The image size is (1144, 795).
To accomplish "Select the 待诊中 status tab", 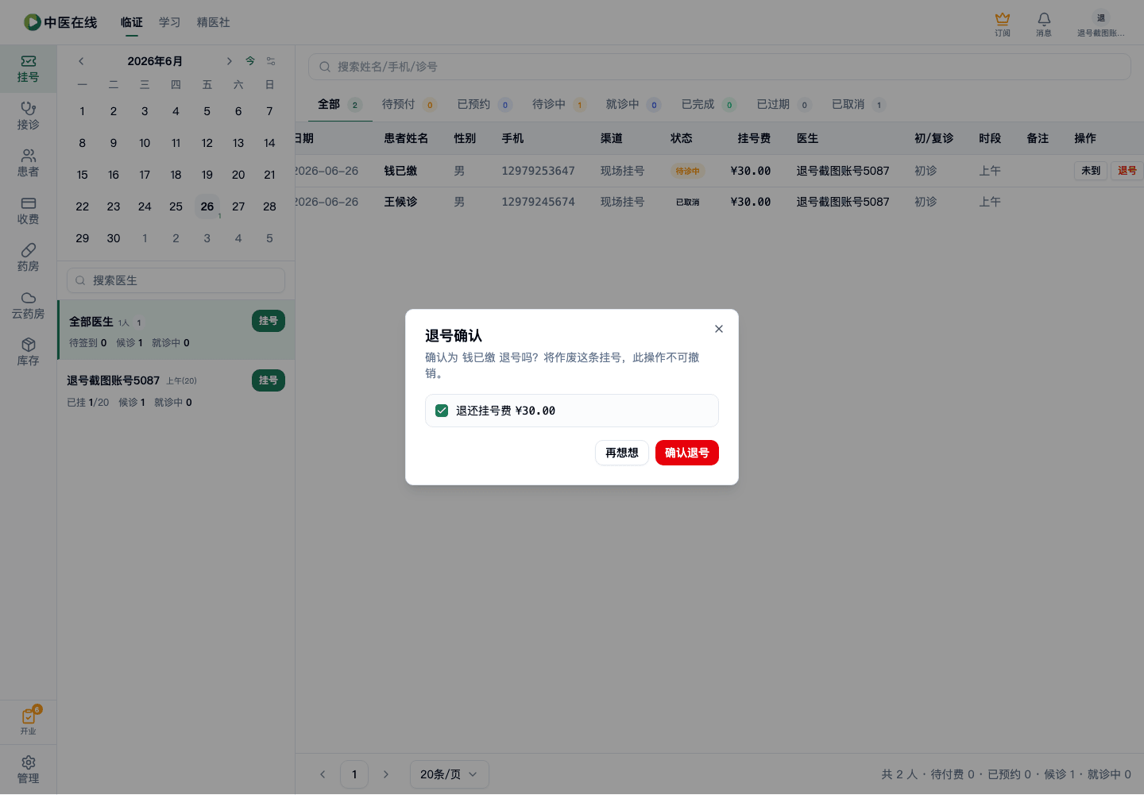I will tap(559, 104).
